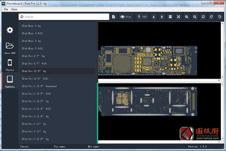The image size is (226, 151).
Task: Zoom in with the magnifier plus icon
Action: 187,17
